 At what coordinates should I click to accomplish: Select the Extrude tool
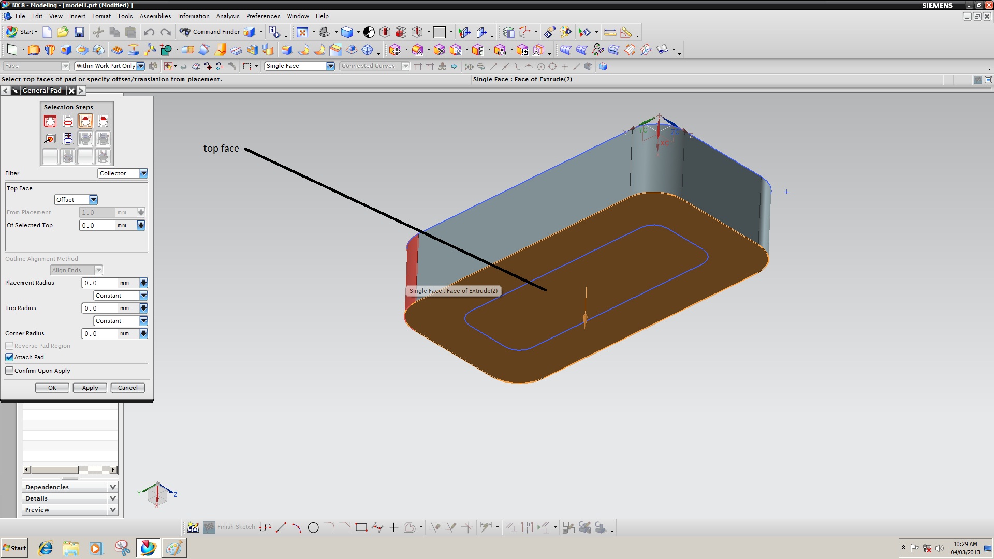pyautogui.click(x=34, y=50)
